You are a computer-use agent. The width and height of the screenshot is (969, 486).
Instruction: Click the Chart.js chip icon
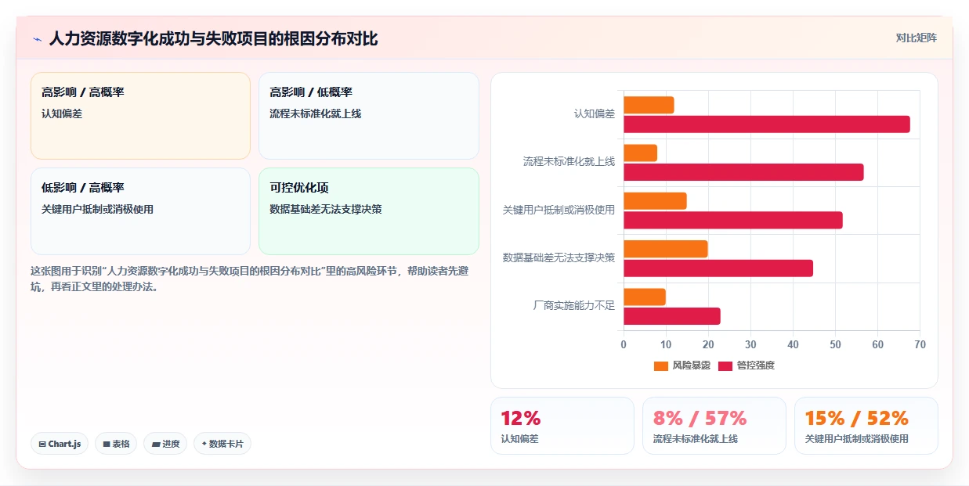42,444
